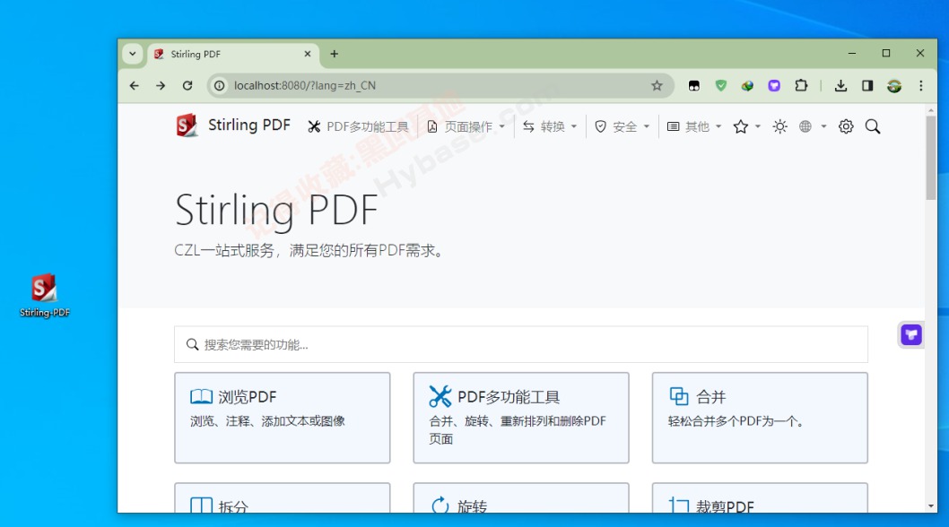Click the green shield extension icon

(x=720, y=85)
